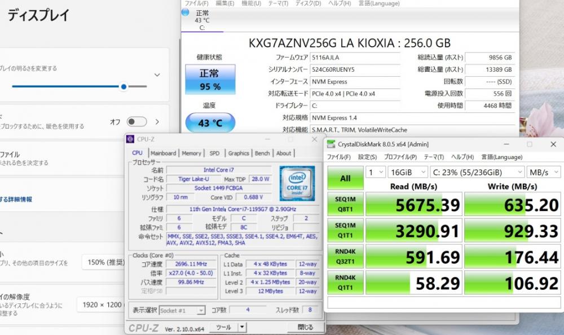564x335 pixels.
Task: Click the 43 °C temperature badge
Action: [x=210, y=123]
